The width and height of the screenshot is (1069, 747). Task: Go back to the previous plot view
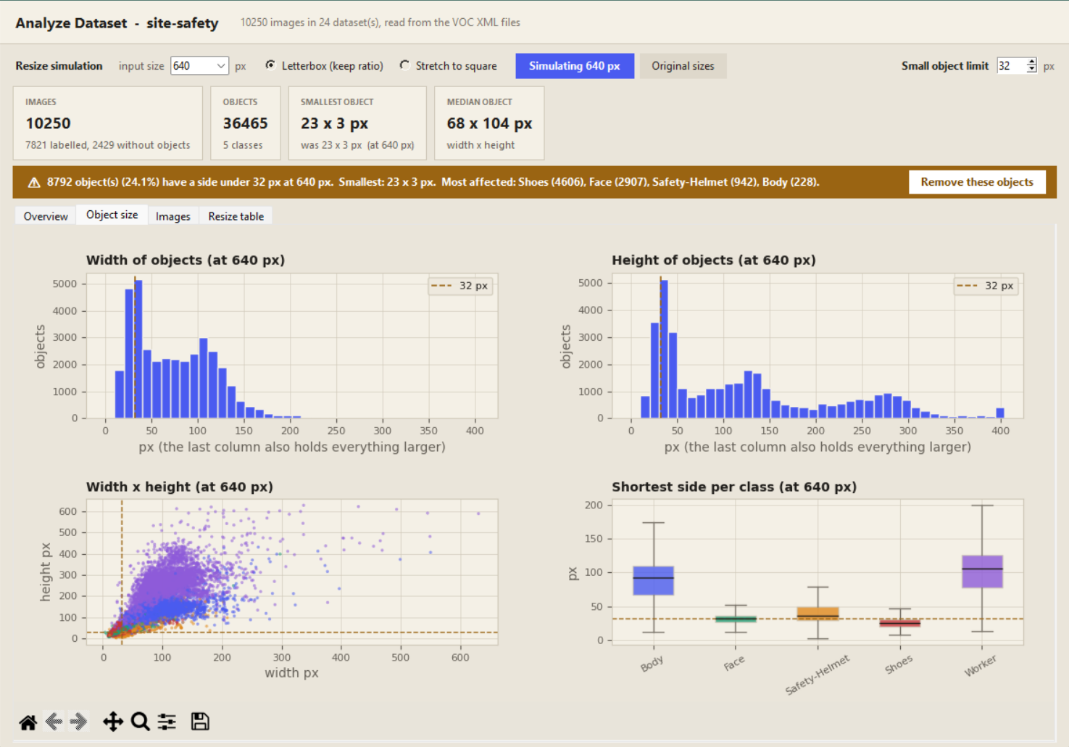54,722
